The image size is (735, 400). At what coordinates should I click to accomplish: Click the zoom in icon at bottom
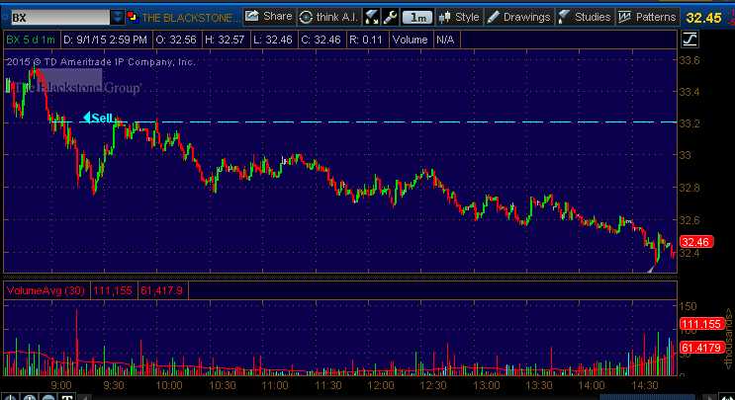[x=31, y=395]
